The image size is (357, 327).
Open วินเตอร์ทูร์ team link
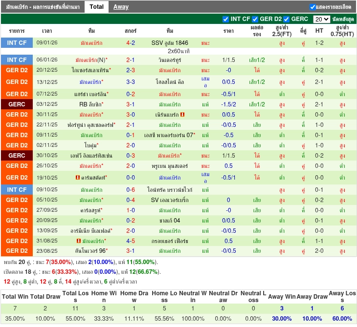[x=170, y=60]
